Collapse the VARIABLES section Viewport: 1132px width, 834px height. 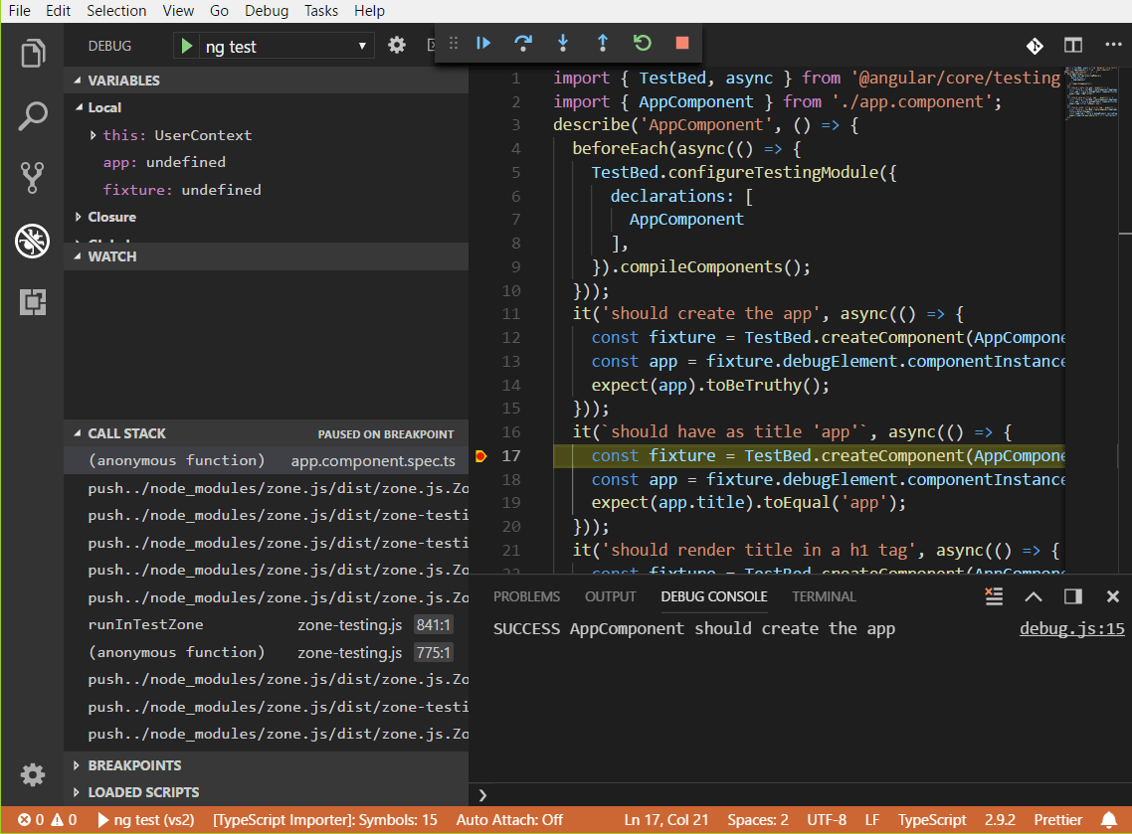tap(110, 80)
